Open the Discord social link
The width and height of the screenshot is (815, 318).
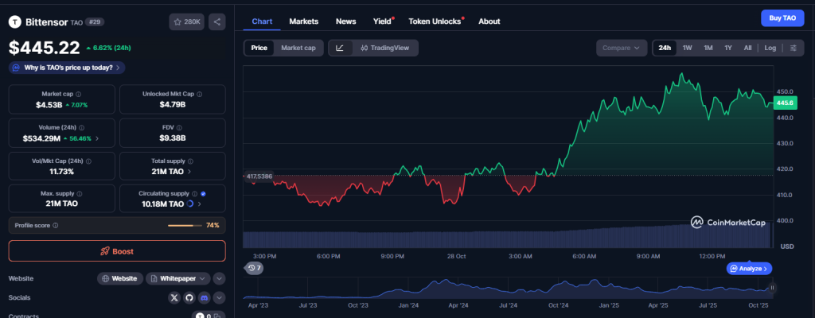click(204, 297)
